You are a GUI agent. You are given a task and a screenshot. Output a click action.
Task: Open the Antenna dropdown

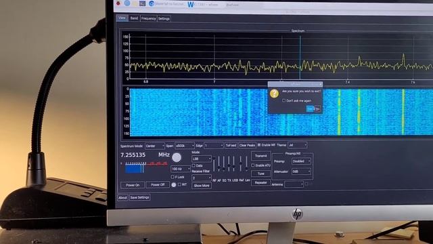294,184
